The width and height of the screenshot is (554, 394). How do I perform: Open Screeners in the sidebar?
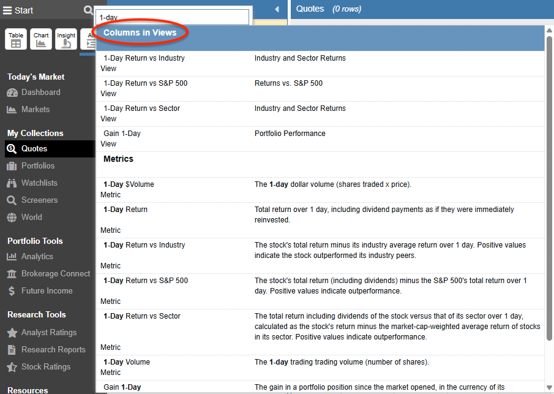(x=39, y=200)
